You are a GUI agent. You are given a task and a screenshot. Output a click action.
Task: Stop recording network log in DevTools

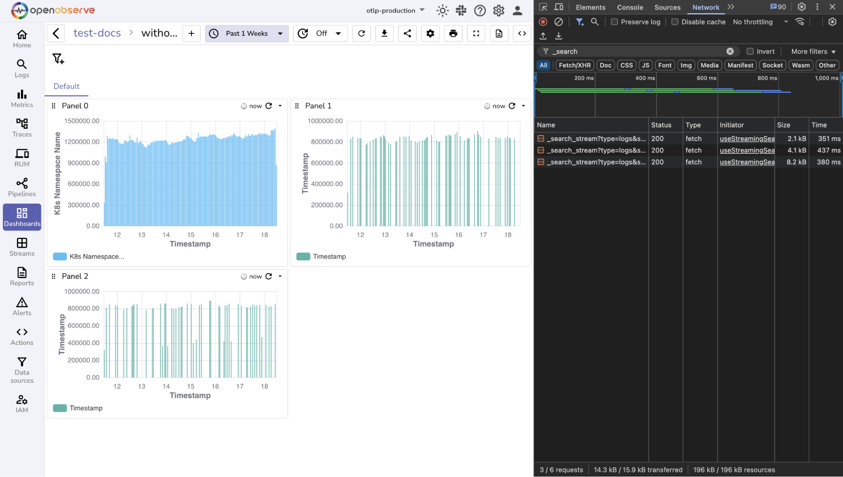coord(543,21)
